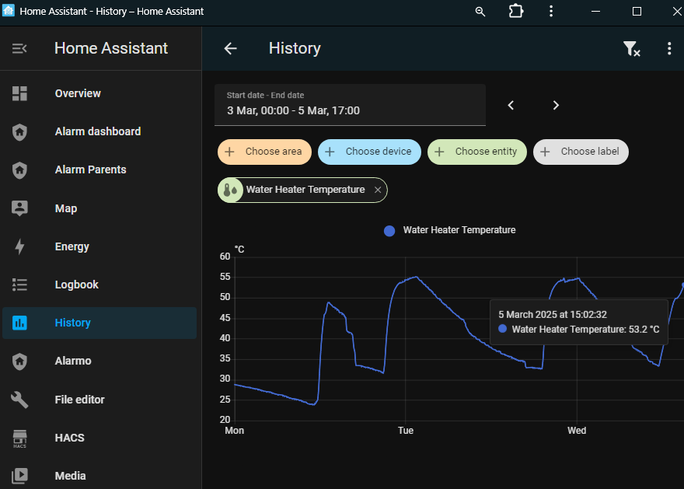684x489 pixels.
Task: Toggle Water Heater Temperature legend dot
Action: [389, 231]
